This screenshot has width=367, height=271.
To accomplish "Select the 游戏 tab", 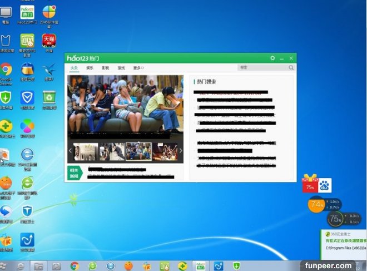I will coord(121,68).
